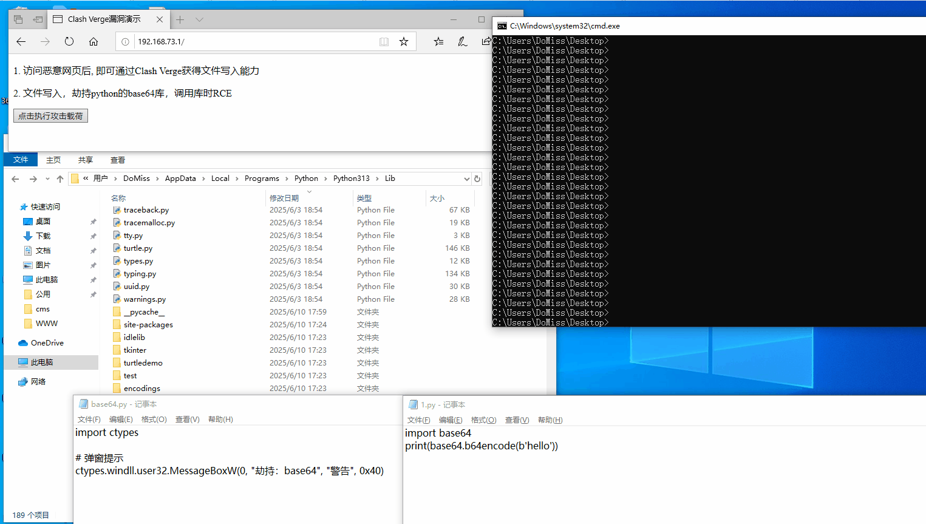Click the browser back arrow
Screen dimensions: 926x524
click(21, 41)
